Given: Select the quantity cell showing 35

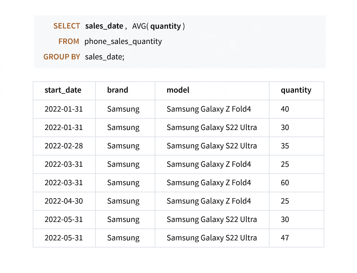Looking at the screenshot, I should [x=285, y=146].
